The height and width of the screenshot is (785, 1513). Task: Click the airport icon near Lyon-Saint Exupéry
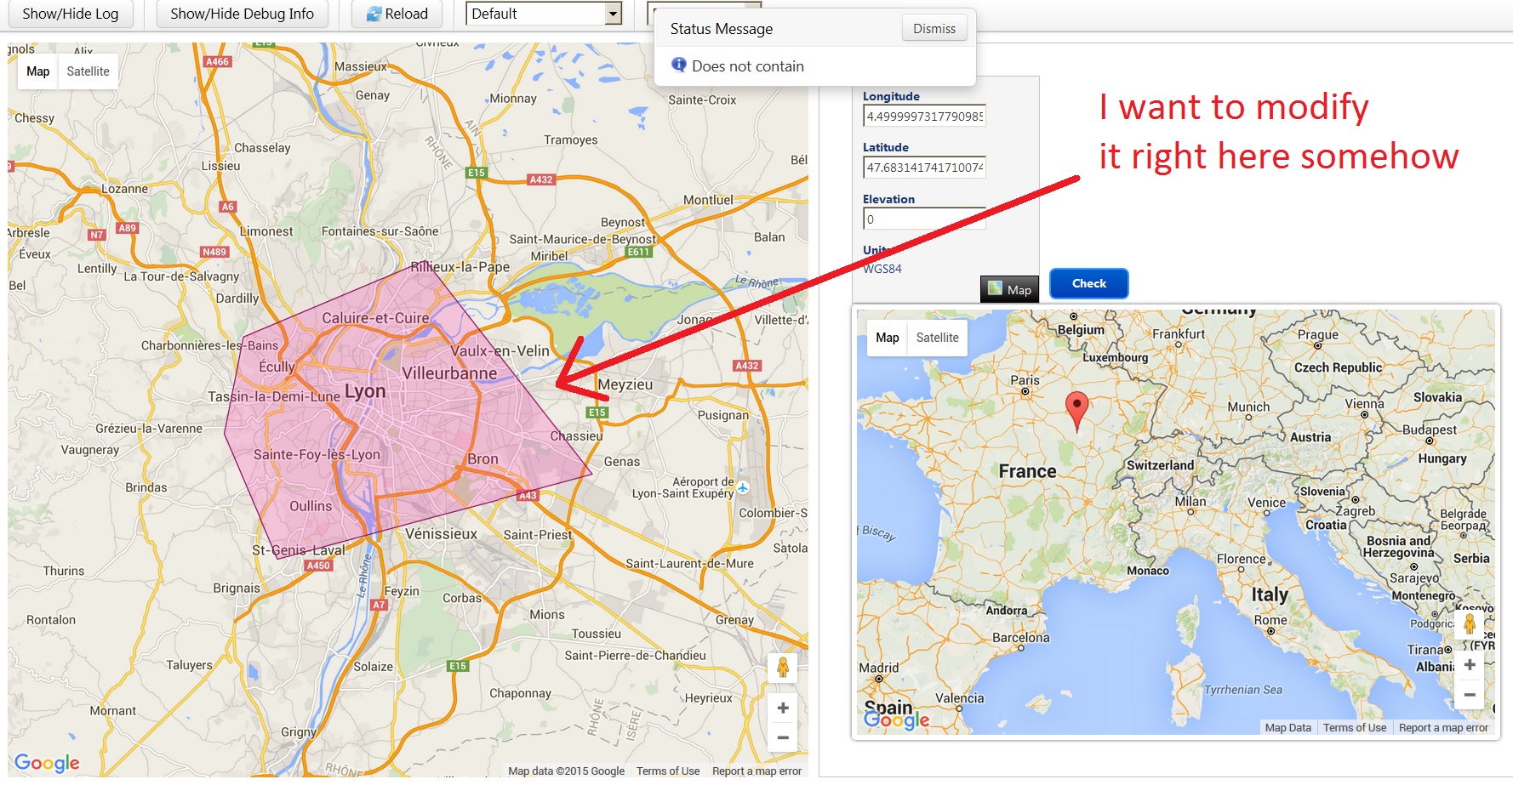(x=743, y=488)
